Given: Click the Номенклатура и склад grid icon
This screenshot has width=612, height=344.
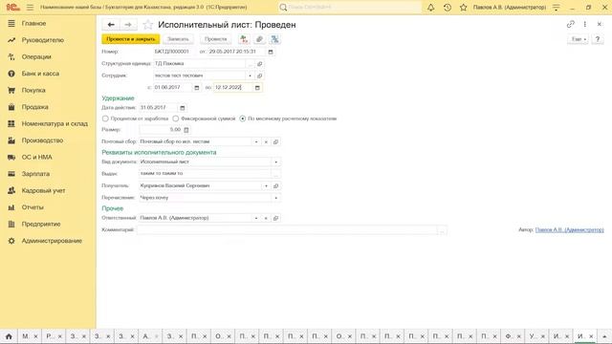Looking at the screenshot, I should pyautogui.click(x=11, y=123).
